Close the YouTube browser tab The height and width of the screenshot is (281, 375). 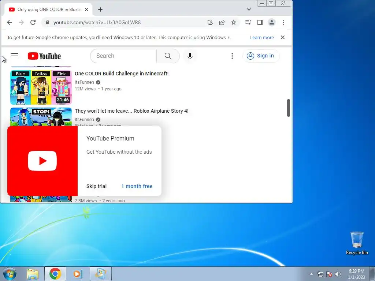86,10
